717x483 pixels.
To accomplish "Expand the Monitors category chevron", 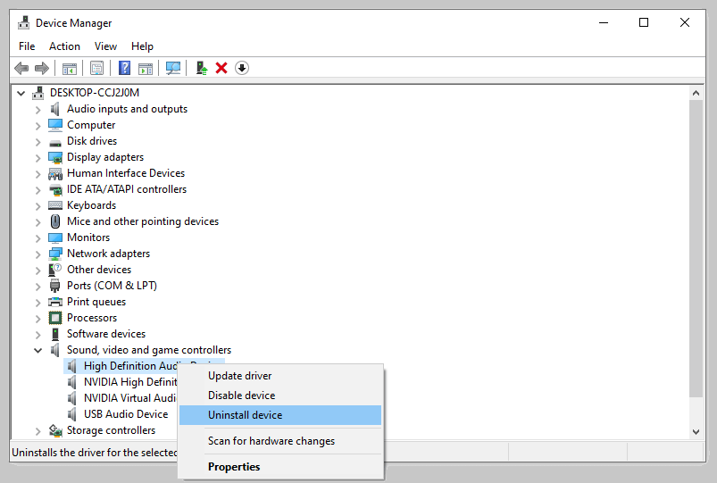I will tap(38, 238).
